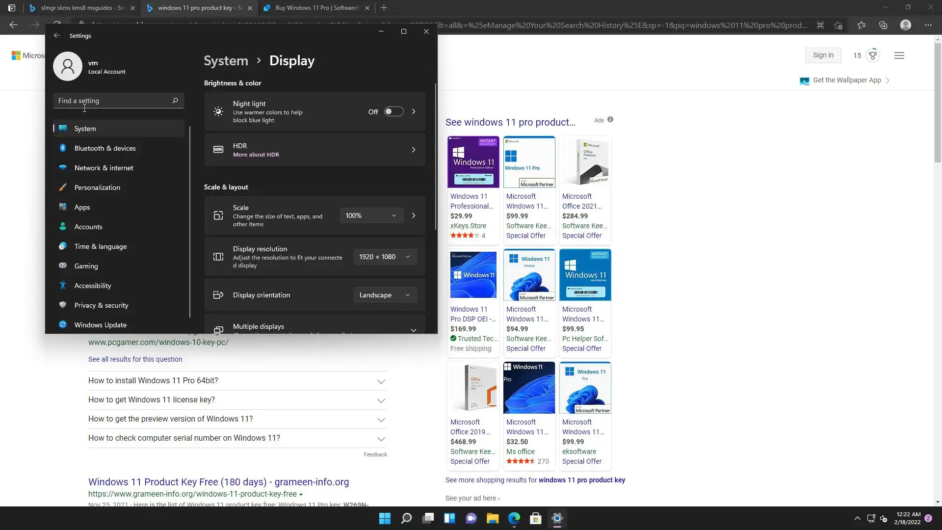Click the Sign in button on Bing
Image resolution: width=942 pixels, height=530 pixels.
click(823, 55)
